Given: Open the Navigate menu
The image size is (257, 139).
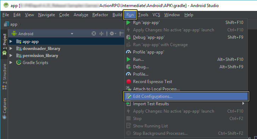Looking at the screenshot, I should (46, 15).
